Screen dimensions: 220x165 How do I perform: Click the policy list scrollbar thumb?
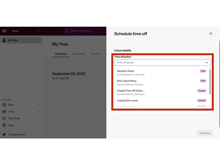click(x=210, y=82)
